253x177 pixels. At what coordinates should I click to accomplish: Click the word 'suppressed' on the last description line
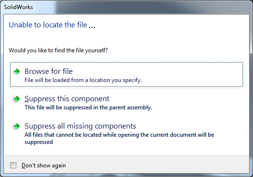[x=39, y=142]
